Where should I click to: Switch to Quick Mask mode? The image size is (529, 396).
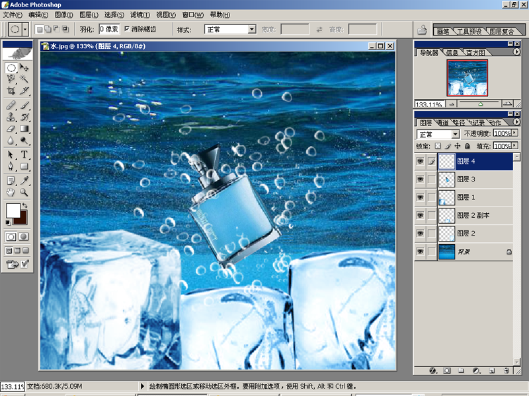[x=24, y=237]
